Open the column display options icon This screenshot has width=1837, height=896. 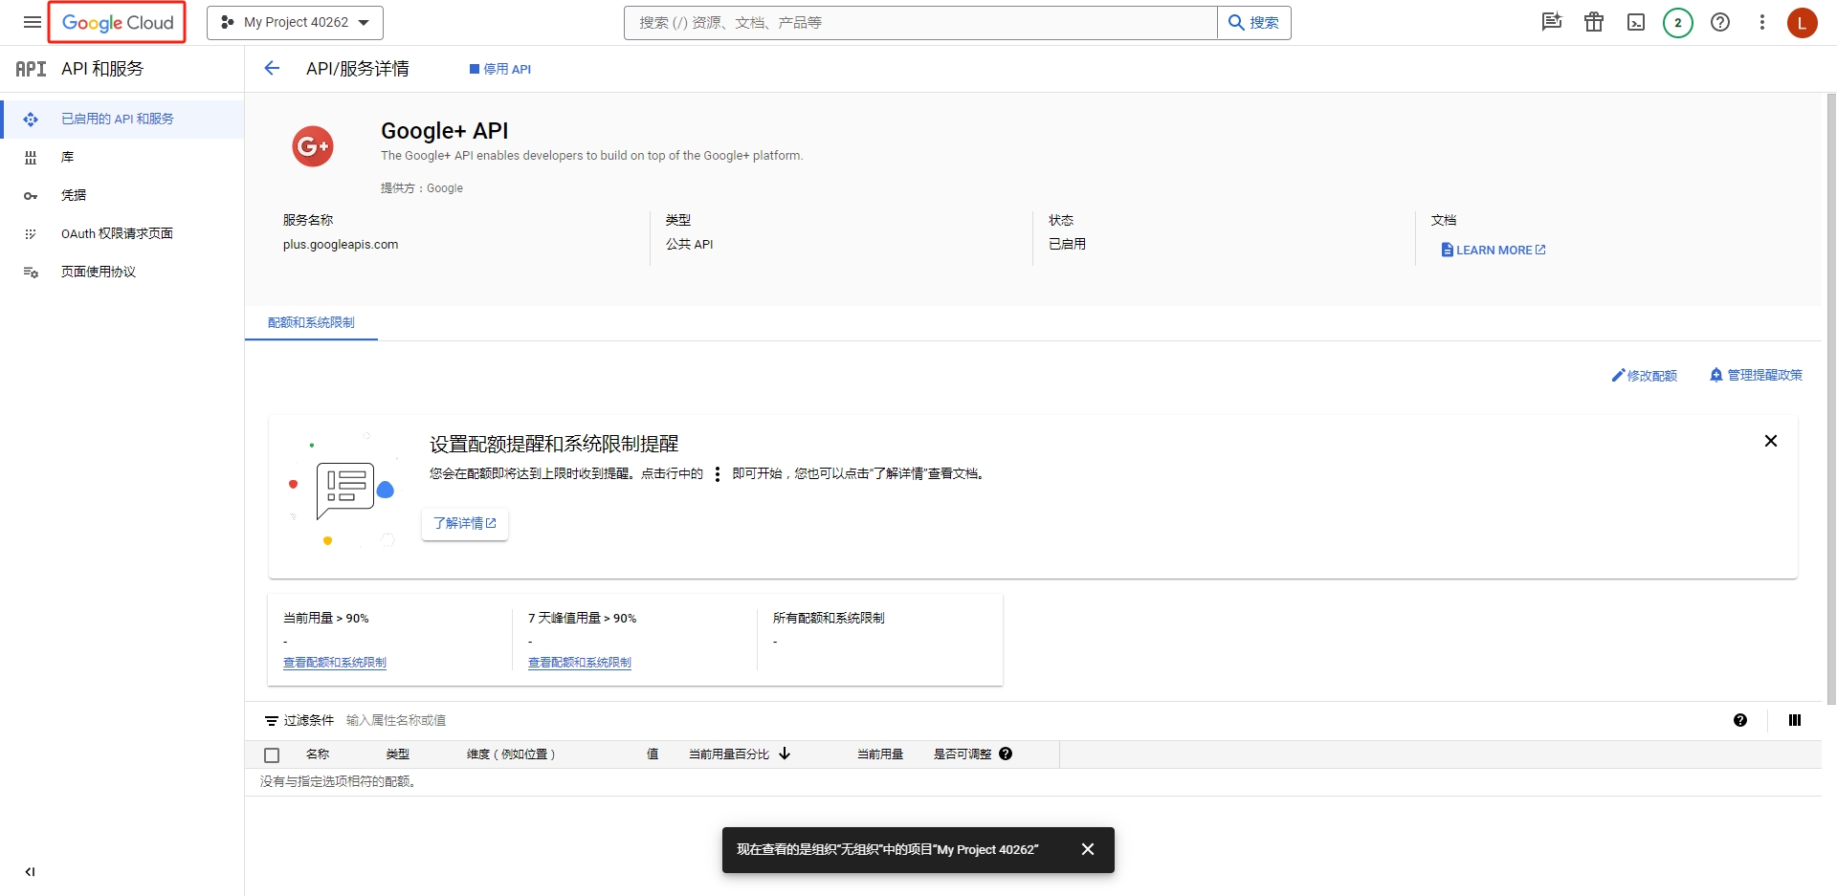1795,720
